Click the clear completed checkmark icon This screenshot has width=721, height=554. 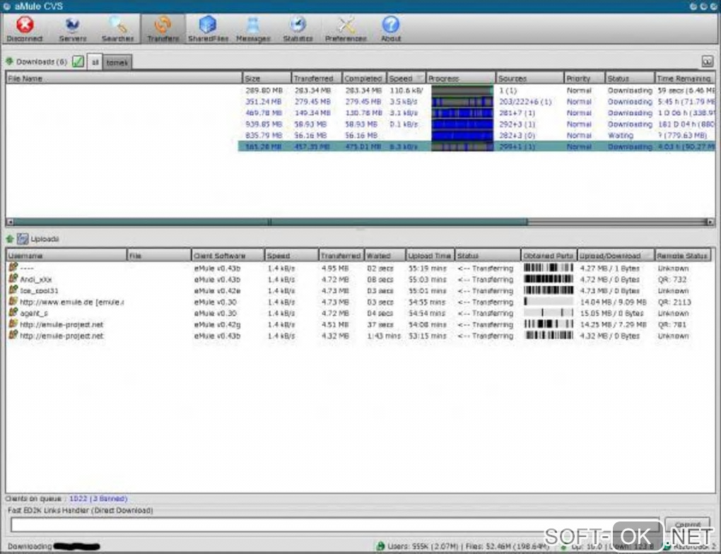(78, 61)
